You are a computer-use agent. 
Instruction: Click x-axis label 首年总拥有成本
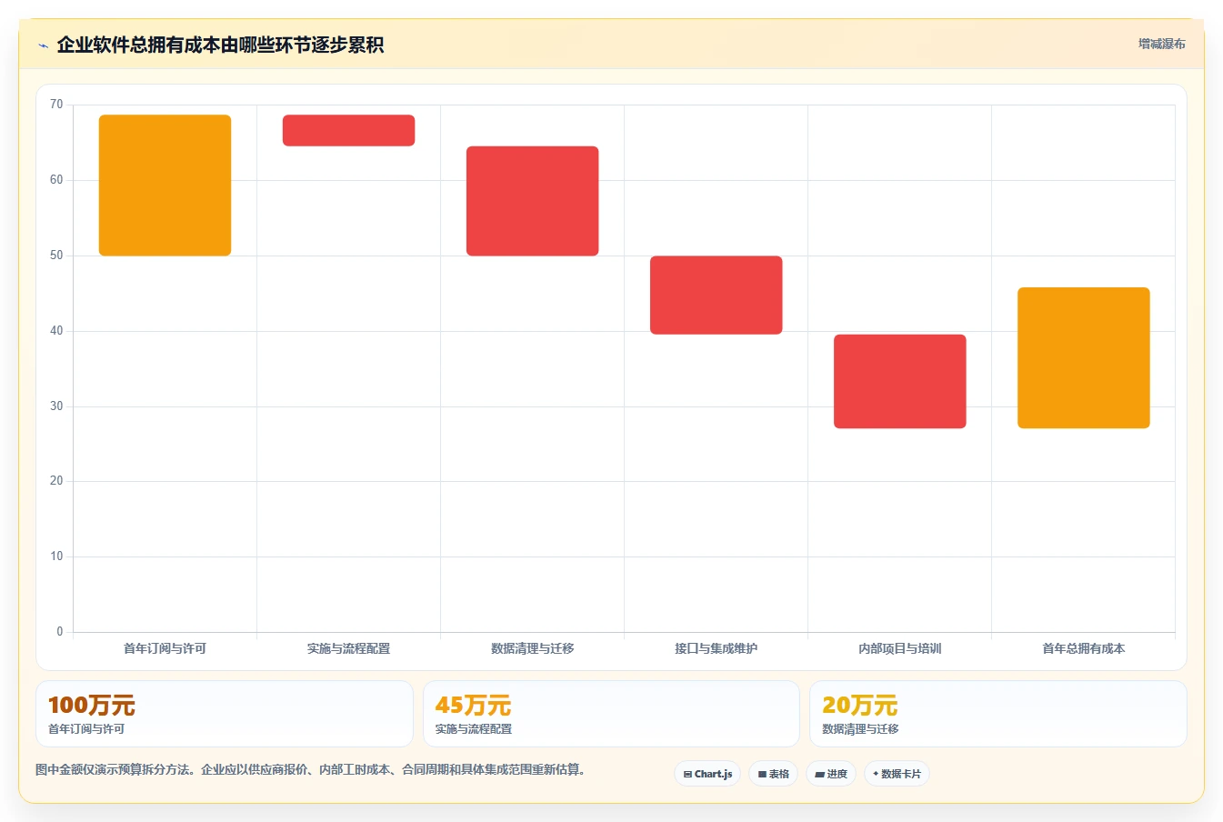coord(1083,648)
